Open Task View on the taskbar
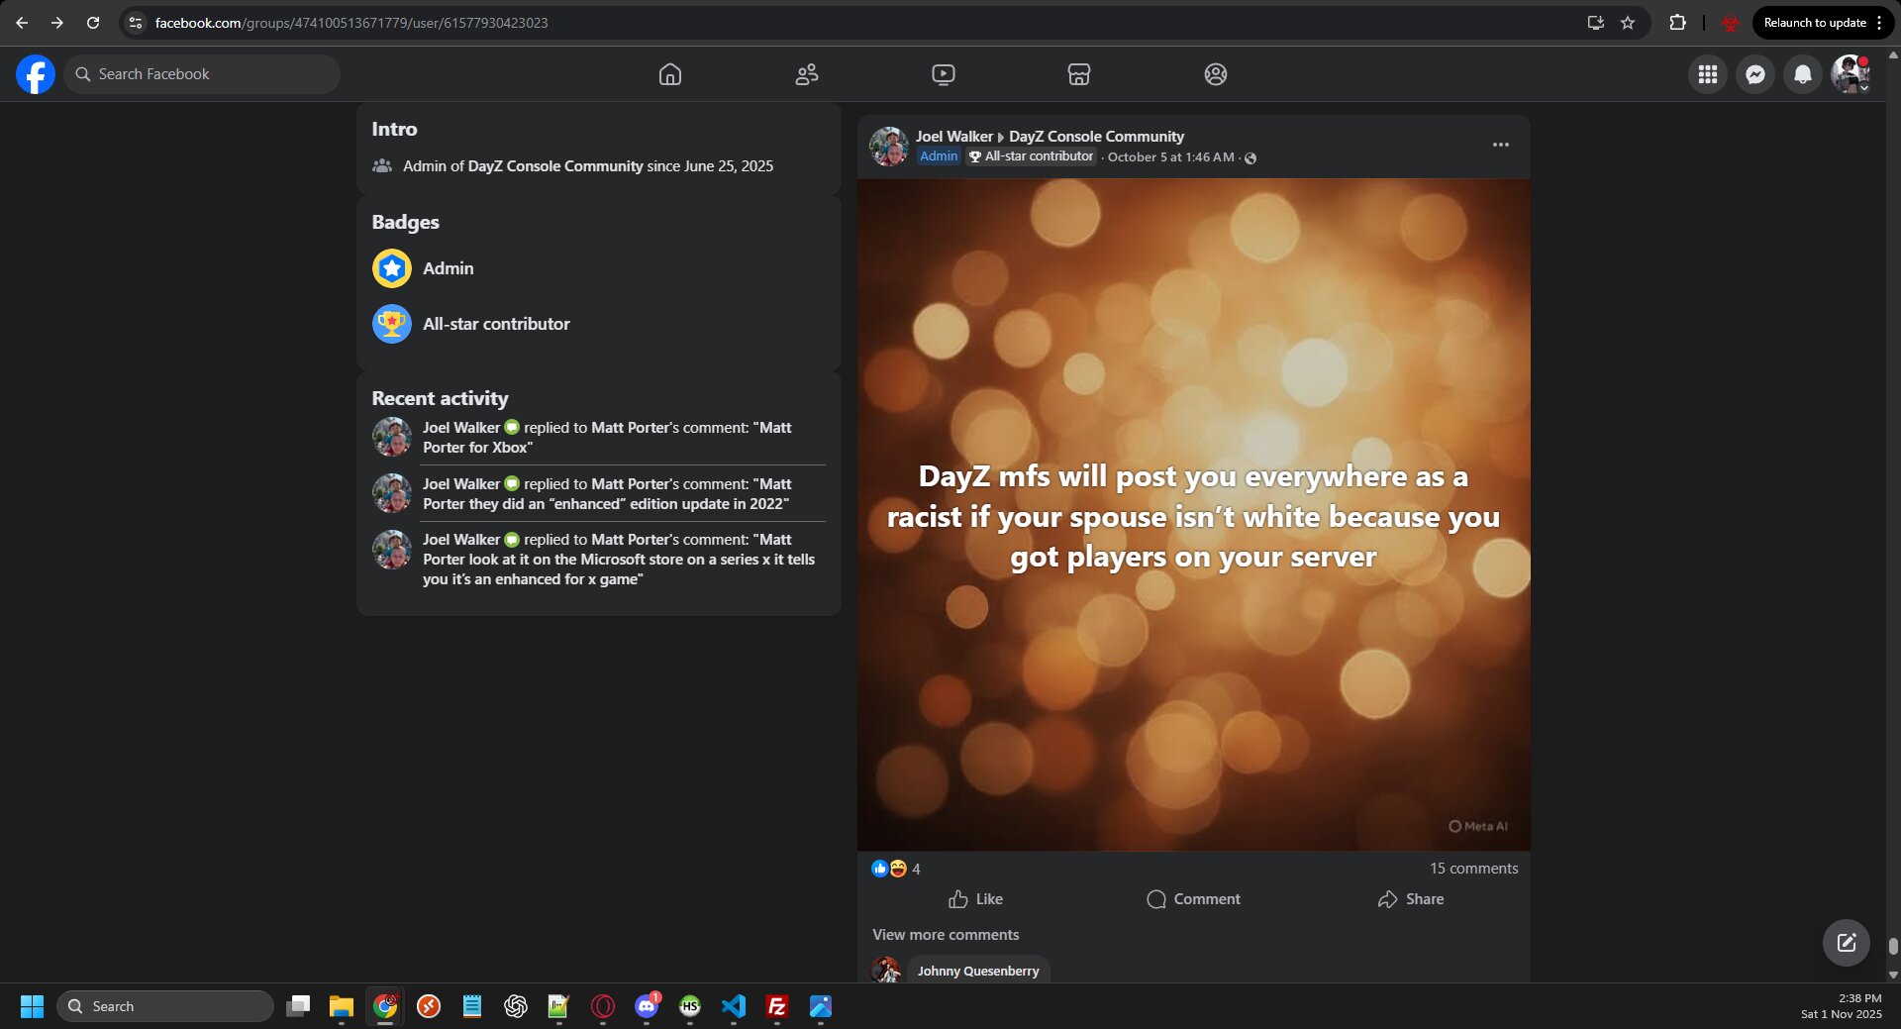The height and width of the screenshot is (1029, 1901). coord(298,1006)
